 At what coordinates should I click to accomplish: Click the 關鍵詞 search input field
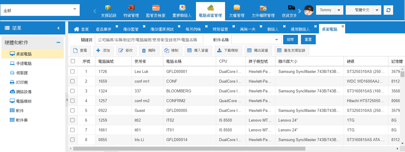149,40
